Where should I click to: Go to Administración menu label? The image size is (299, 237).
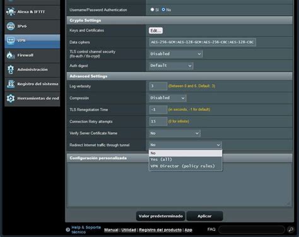point(32,70)
